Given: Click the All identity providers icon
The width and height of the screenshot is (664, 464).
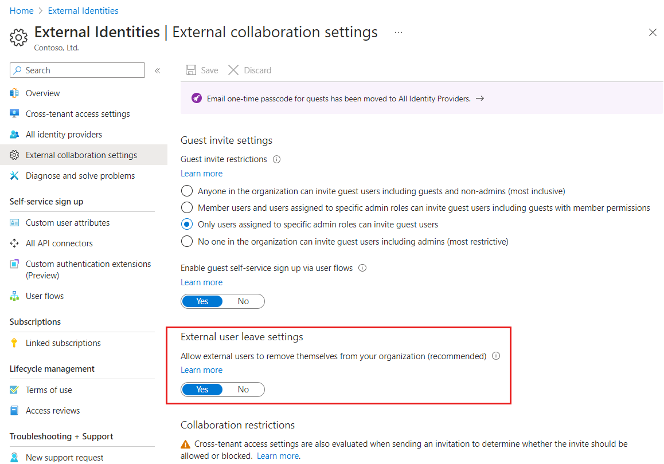Looking at the screenshot, I should [15, 135].
